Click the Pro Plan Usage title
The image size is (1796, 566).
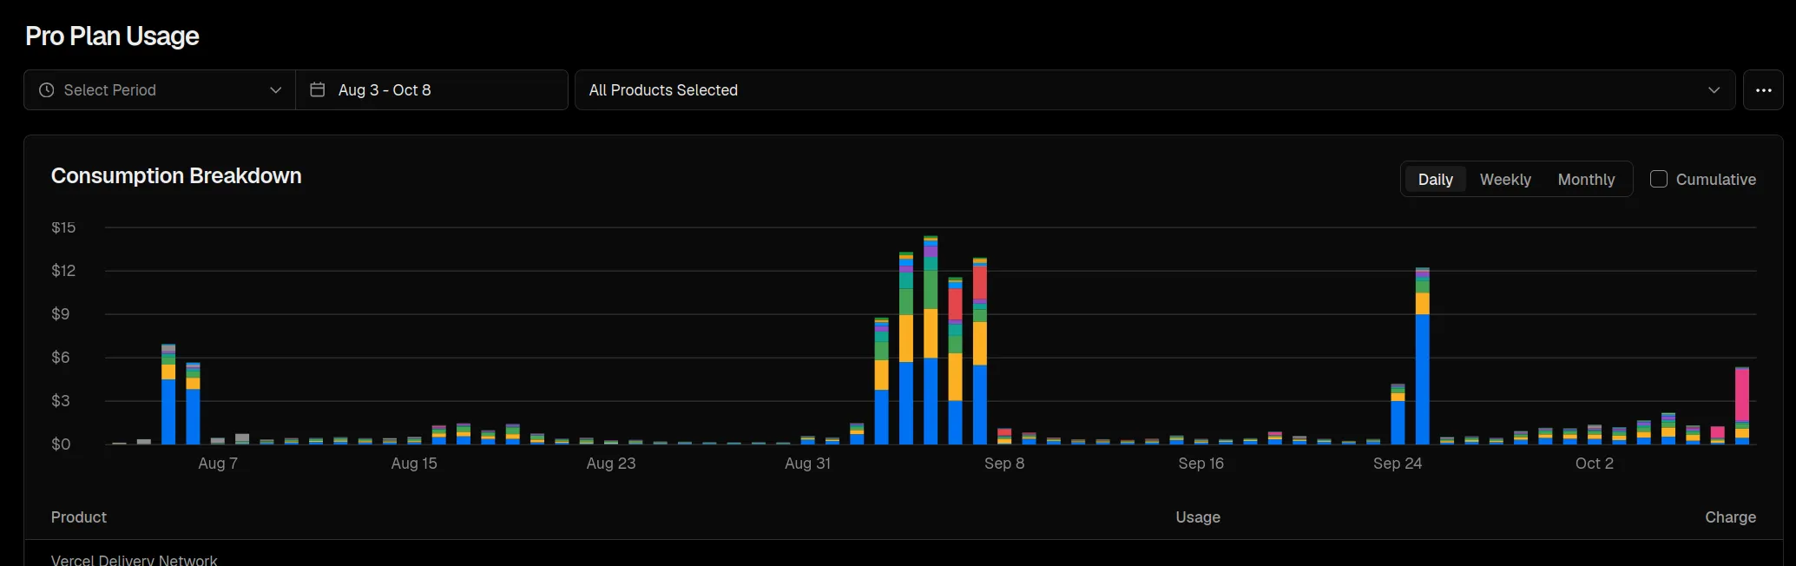point(112,36)
